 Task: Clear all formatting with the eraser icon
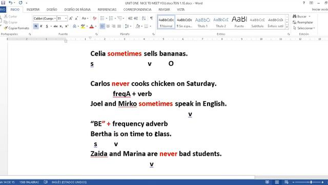[x=94, y=18]
